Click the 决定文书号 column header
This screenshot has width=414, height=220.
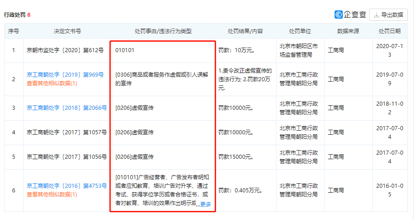point(67,31)
